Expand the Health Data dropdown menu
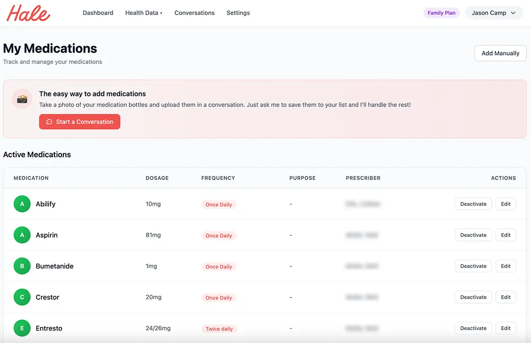Screen dimensions: 531x343 point(144,13)
